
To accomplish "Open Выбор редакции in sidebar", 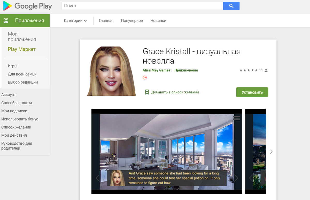I will pos(23,82).
